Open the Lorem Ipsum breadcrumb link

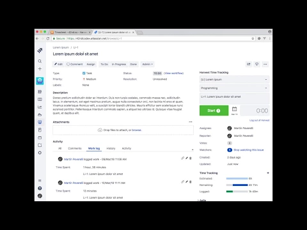tap(61, 47)
